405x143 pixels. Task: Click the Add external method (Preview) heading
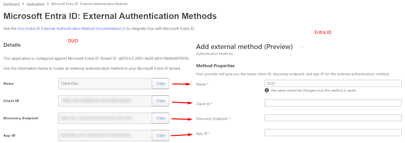[244, 47]
